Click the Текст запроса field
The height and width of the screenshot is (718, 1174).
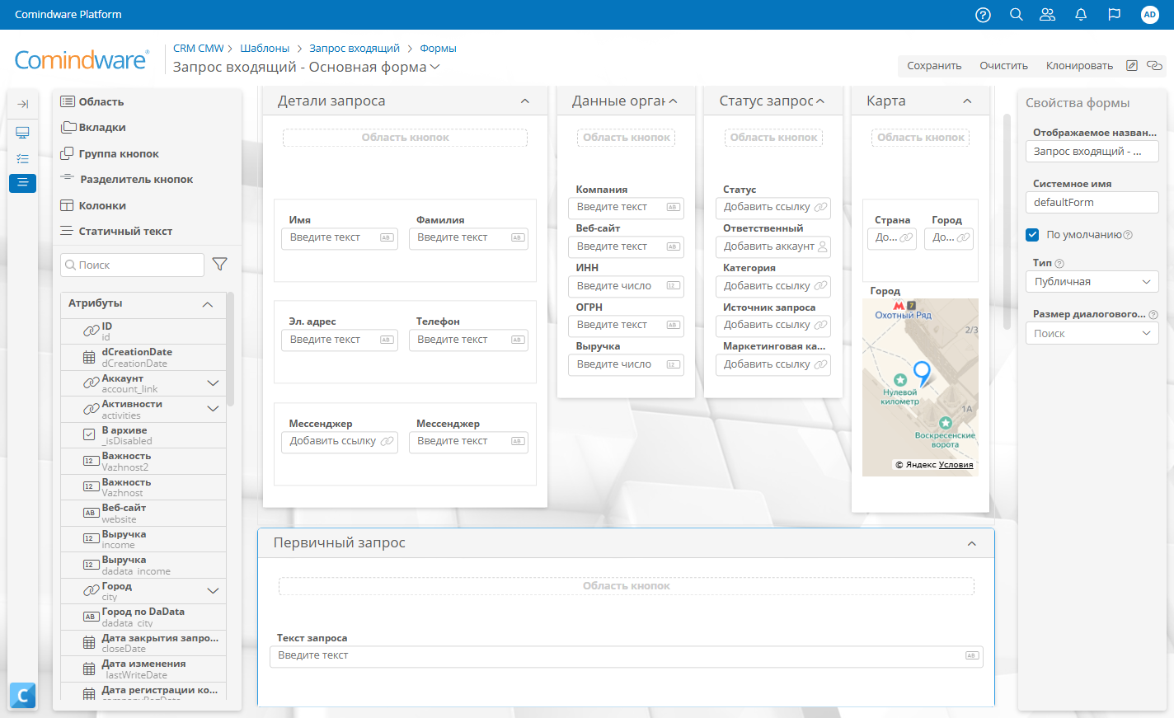(x=627, y=656)
